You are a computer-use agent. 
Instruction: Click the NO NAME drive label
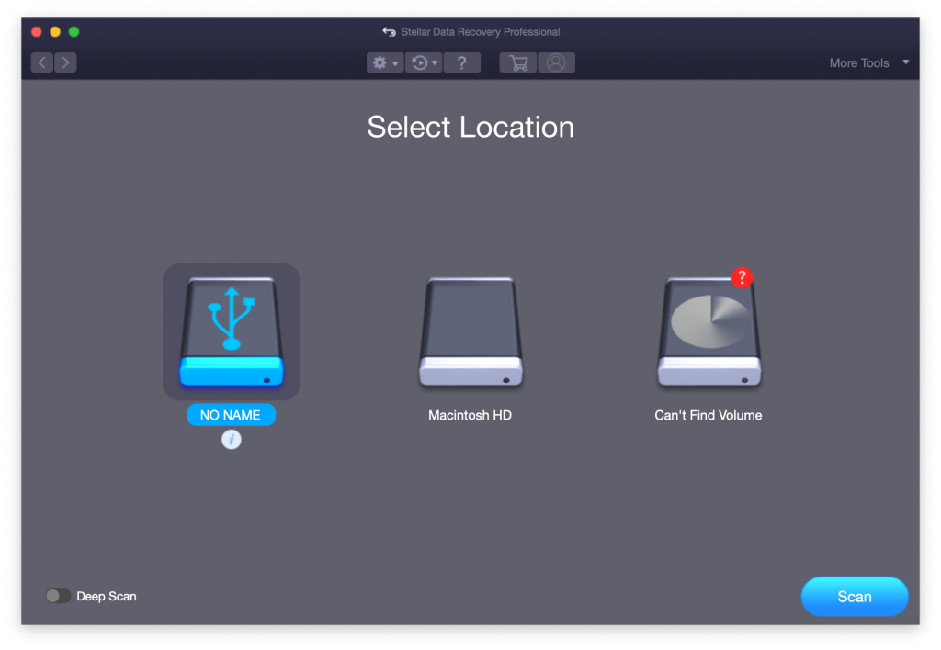pos(231,415)
